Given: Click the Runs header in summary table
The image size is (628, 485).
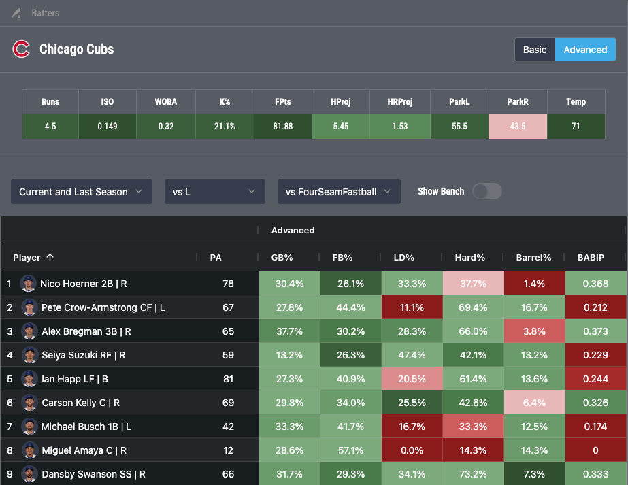Looking at the screenshot, I should pyautogui.click(x=50, y=102).
